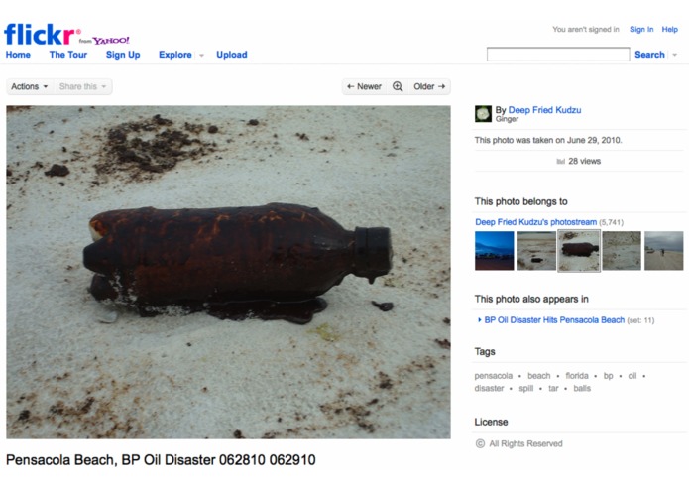Select the highlighted bottle thumbnail

[579, 251]
